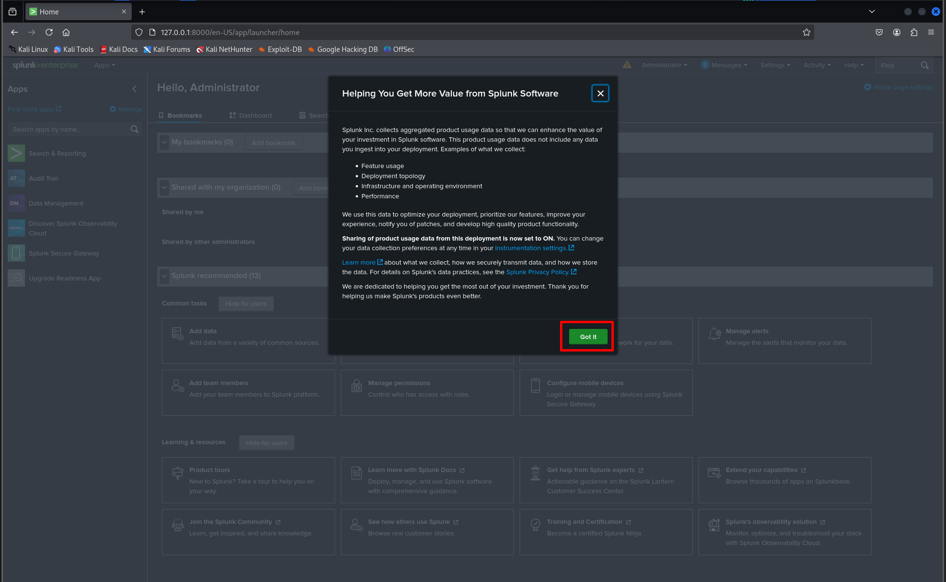This screenshot has width=946, height=582.
Task: Open the Splunk Privacy Policy link
Action: [x=538, y=272]
